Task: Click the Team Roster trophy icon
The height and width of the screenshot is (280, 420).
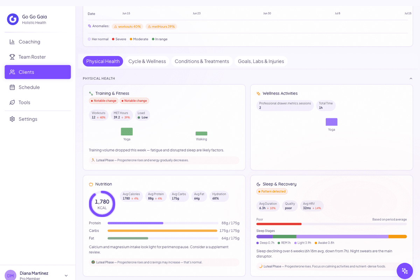Action: [12, 57]
